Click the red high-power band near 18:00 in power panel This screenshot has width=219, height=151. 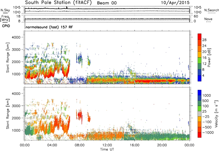click(x=151, y=81)
